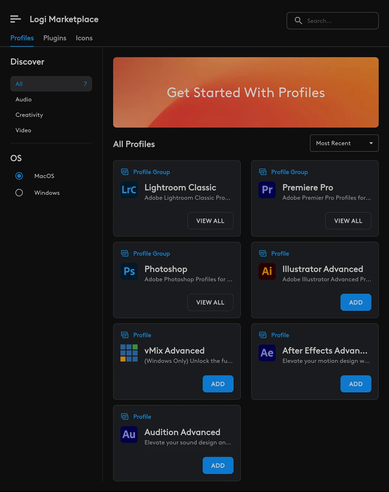
Task: Click 'Adobe Photoshop Profiles for ...' description
Action: tap(188, 279)
